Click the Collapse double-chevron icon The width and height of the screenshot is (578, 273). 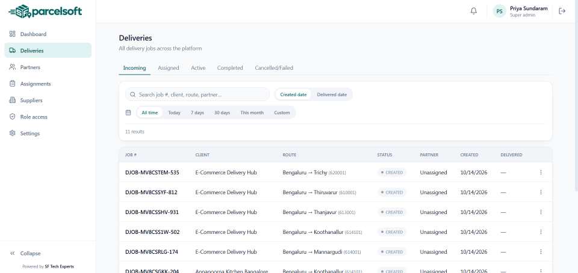[13, 253]
